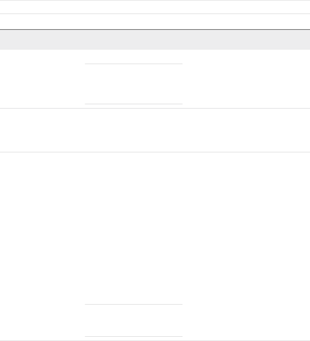Click the middle part of the gray header

pos(133,39)
